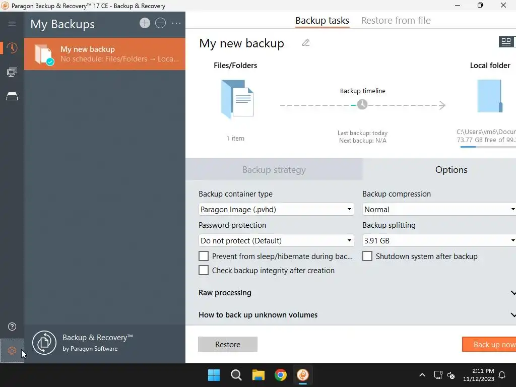516x387 pixels.
Task: Open Backup compression dropdown
Action: (x=439, y=209)
